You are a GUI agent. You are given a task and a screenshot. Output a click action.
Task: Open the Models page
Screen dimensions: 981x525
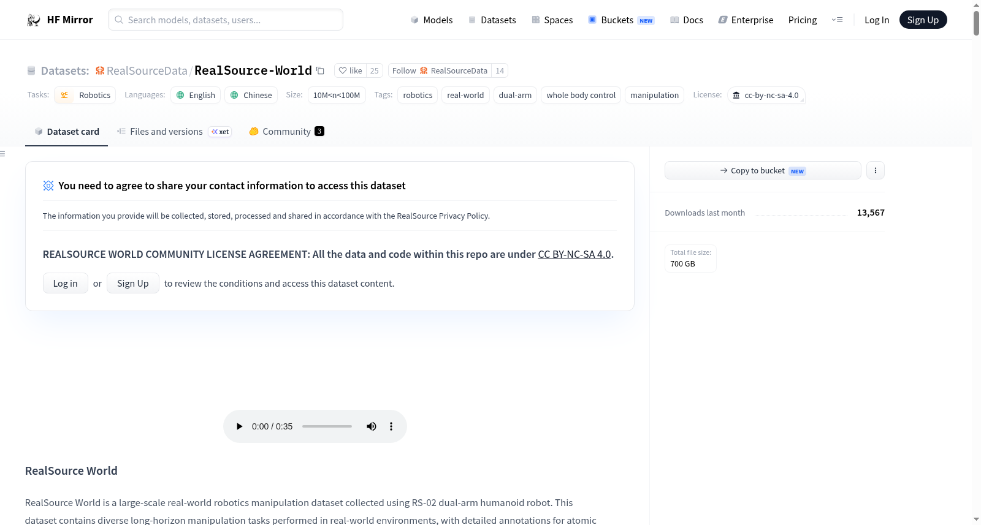pos(432,20)
